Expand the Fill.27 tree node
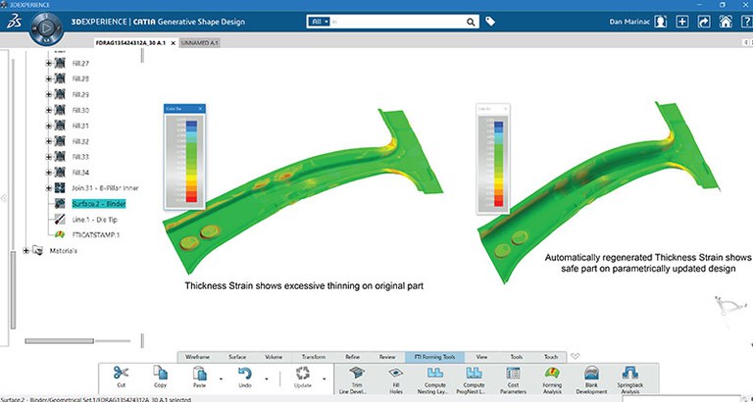753x402 pixels. pyautogui.click(x=49, y=63)
